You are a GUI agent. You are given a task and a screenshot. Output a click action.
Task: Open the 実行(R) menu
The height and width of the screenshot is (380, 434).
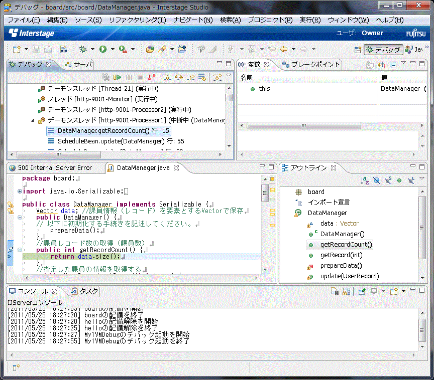(x=310, y=20)
